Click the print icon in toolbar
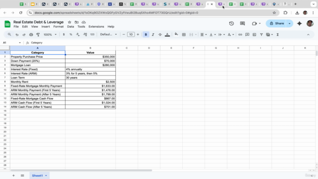The height and width of the screenshot is (179, 318). (31, 35)
